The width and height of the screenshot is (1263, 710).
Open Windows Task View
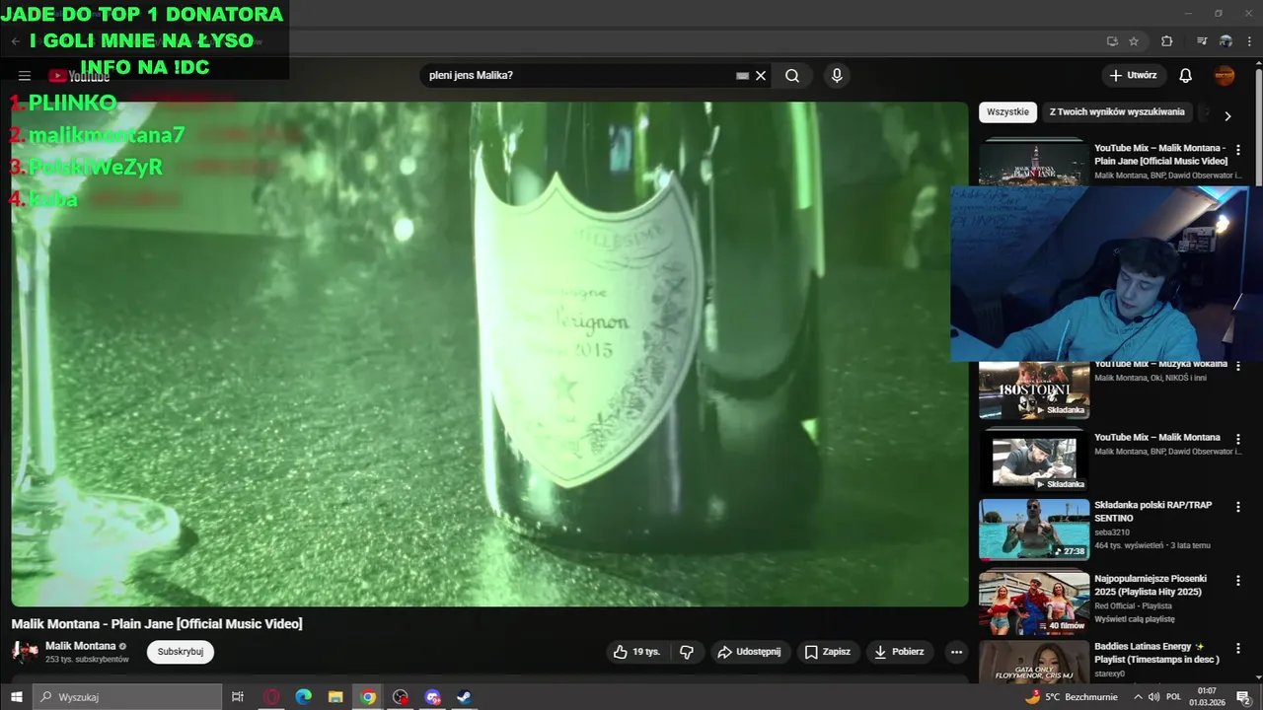[238, 697]
